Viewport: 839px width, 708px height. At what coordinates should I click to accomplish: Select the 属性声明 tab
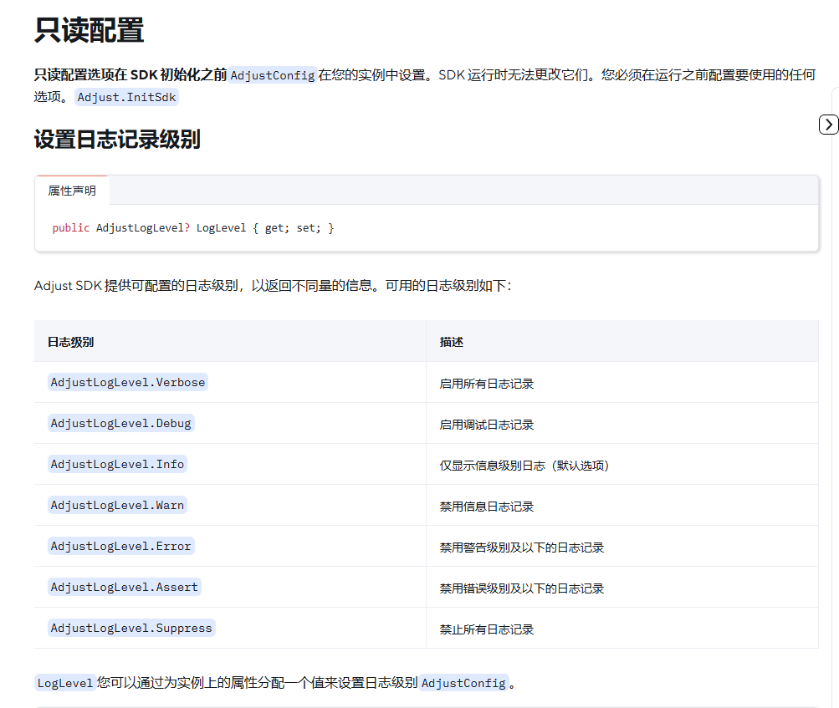[72, 191]
